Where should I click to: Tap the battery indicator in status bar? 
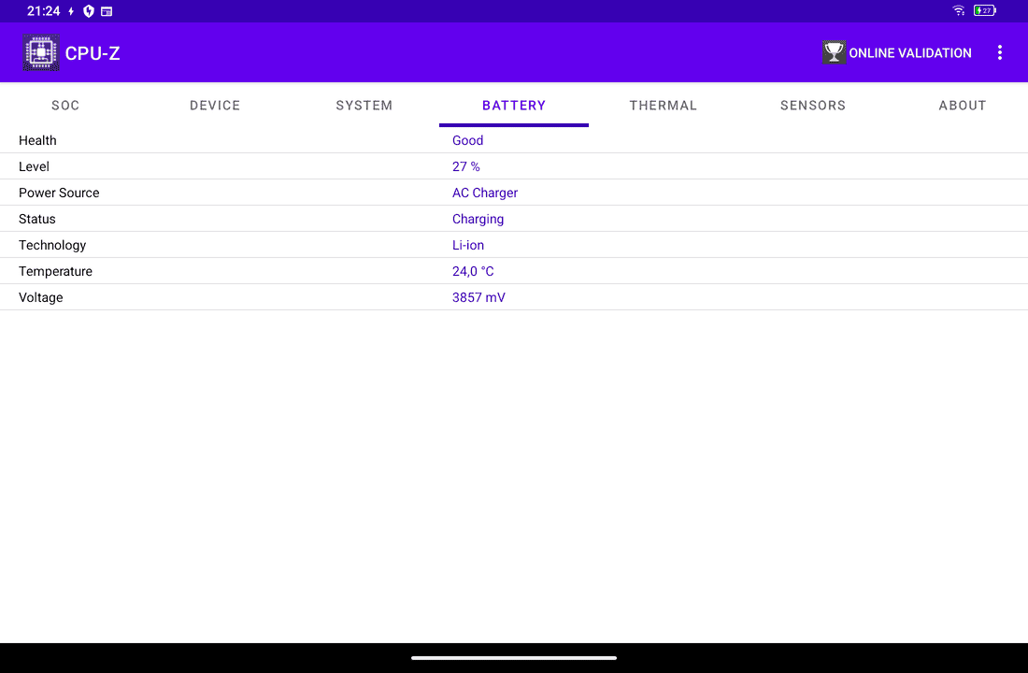click(x=984, y=11)
